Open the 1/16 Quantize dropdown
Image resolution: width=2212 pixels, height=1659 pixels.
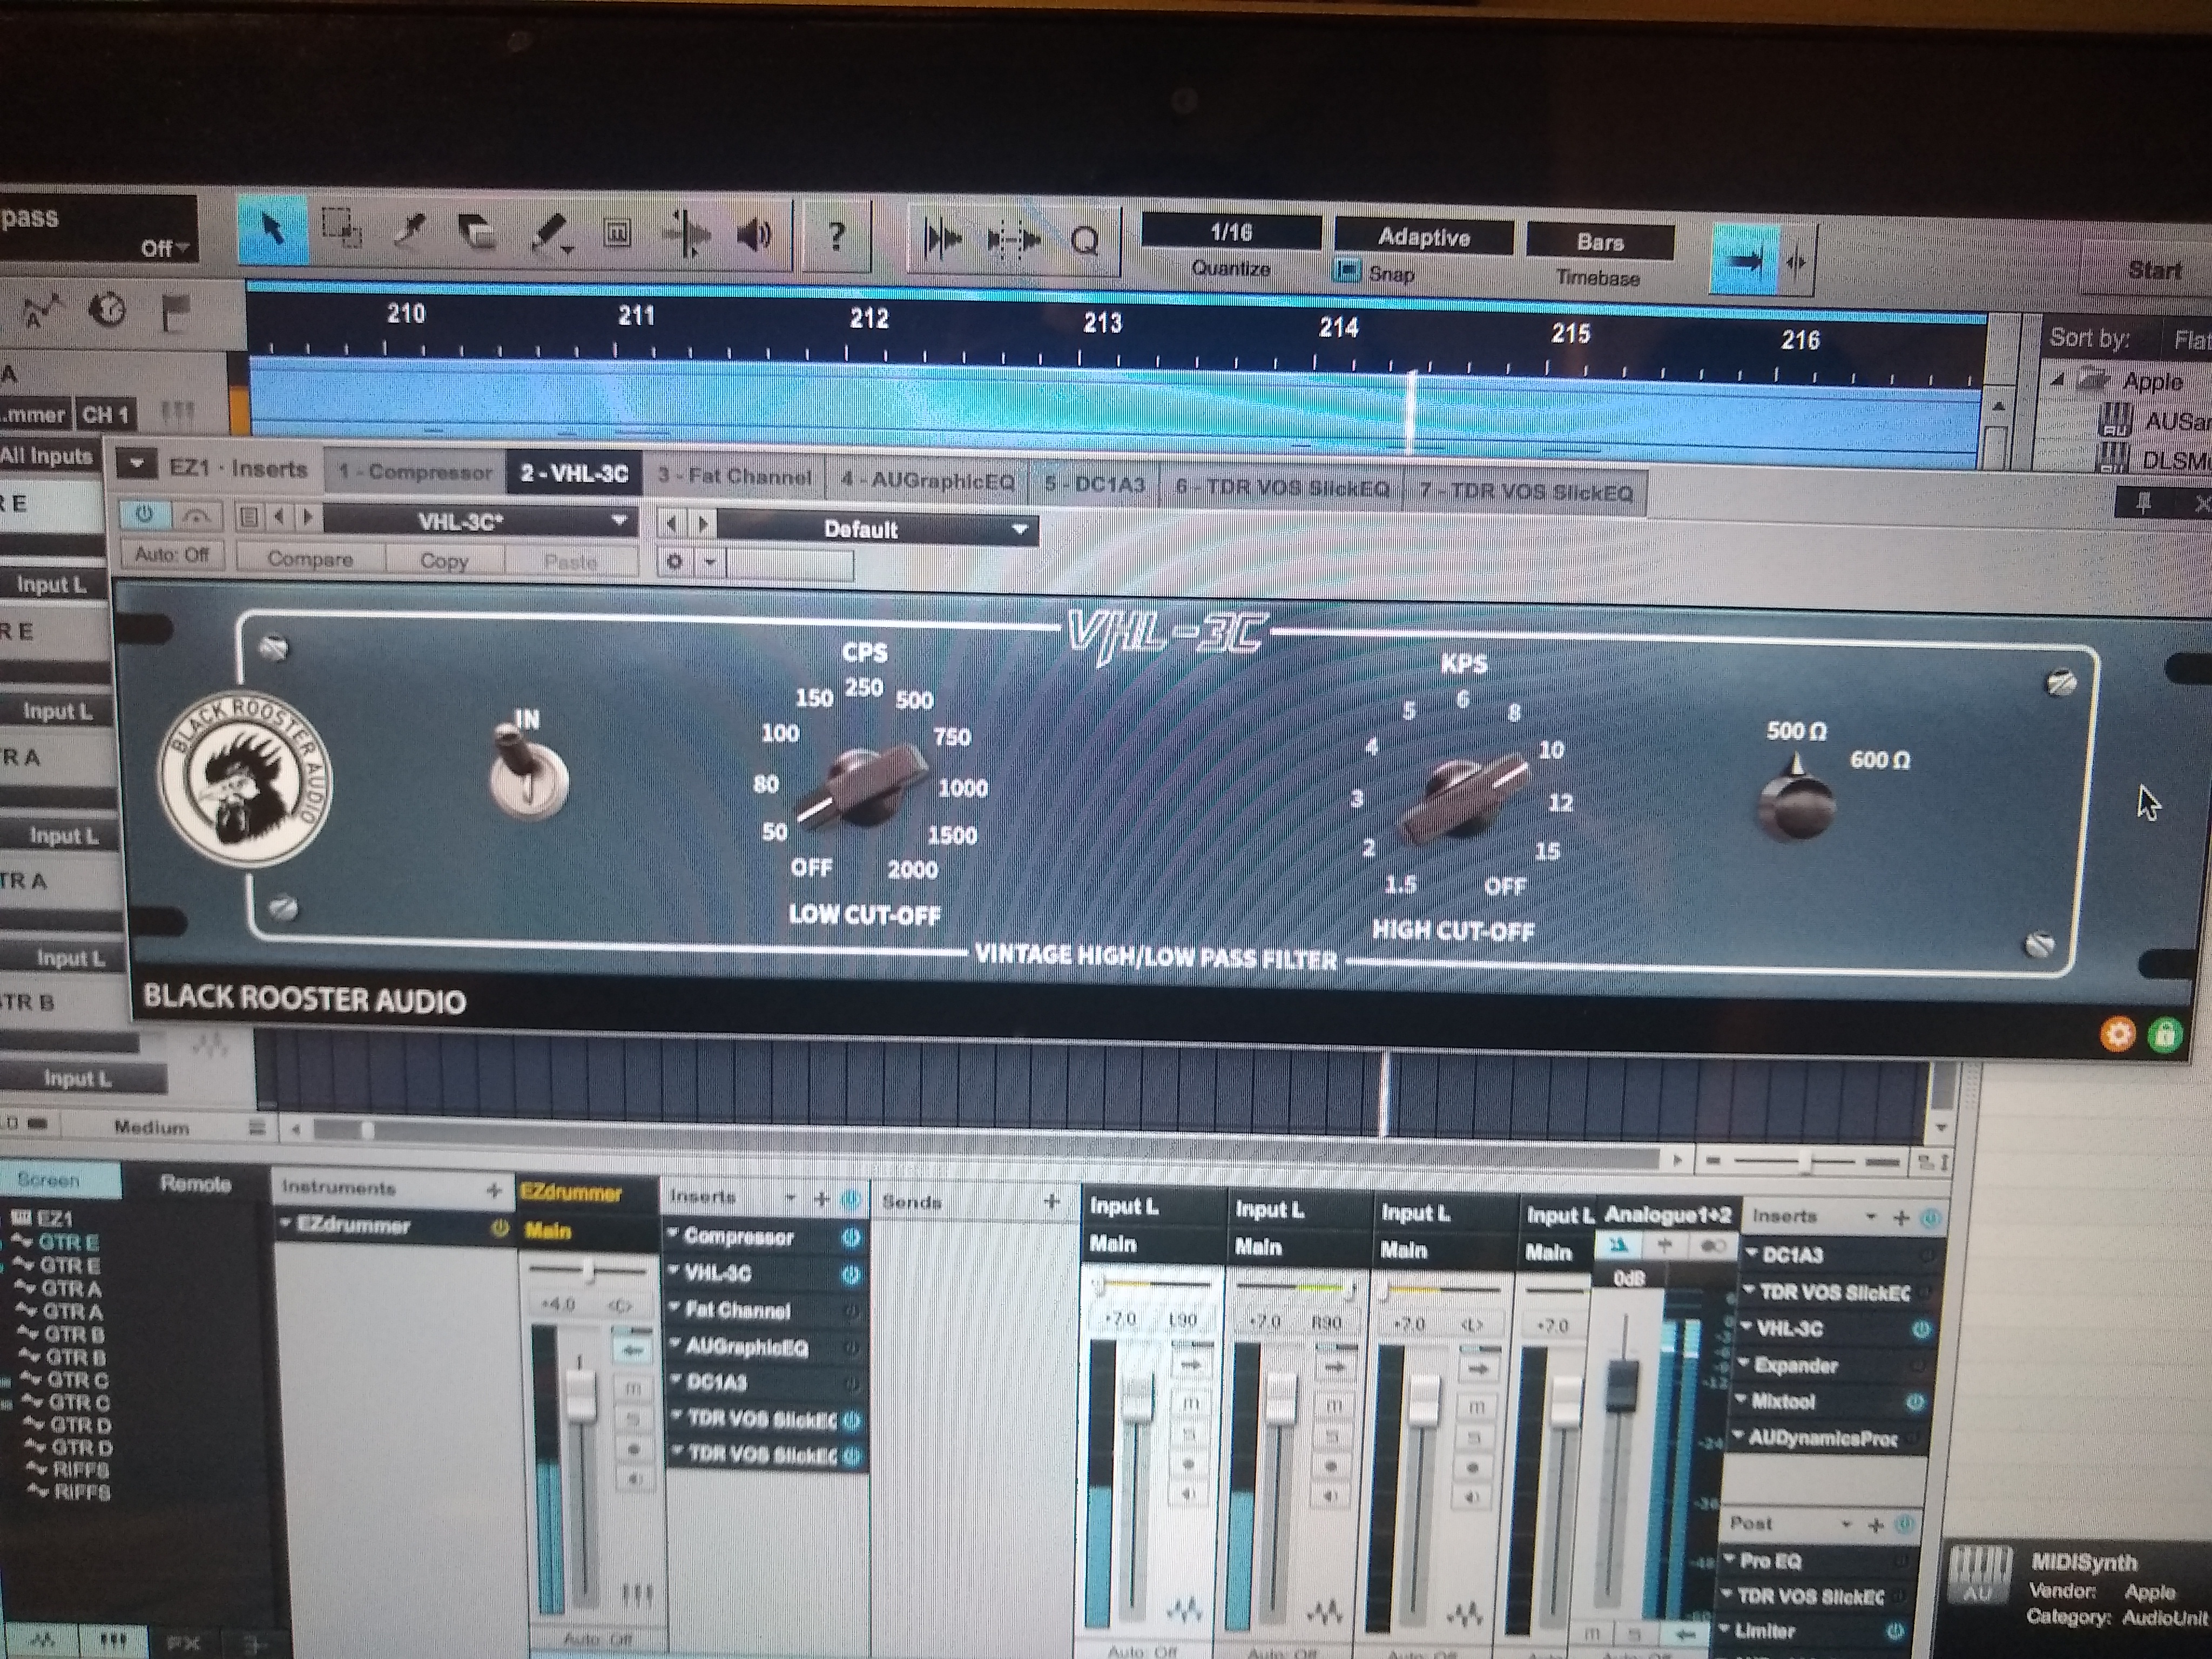(x=1231, y=232)
